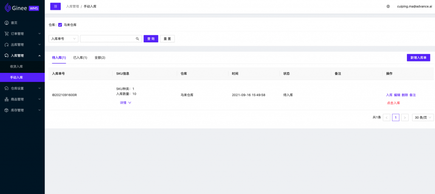Click the search magnifier icon

point(137,39)
